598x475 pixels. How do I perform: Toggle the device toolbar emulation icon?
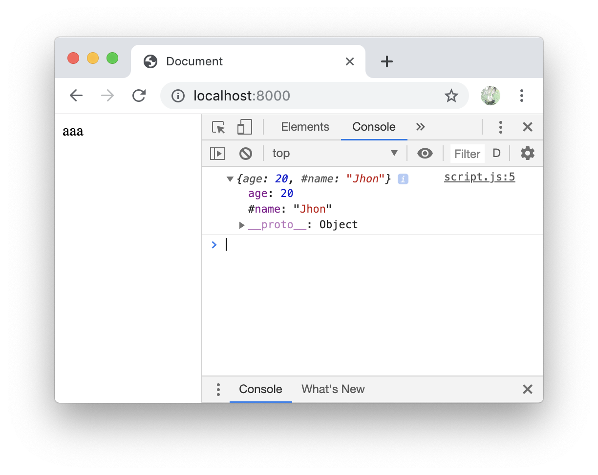tap(244, 126)
